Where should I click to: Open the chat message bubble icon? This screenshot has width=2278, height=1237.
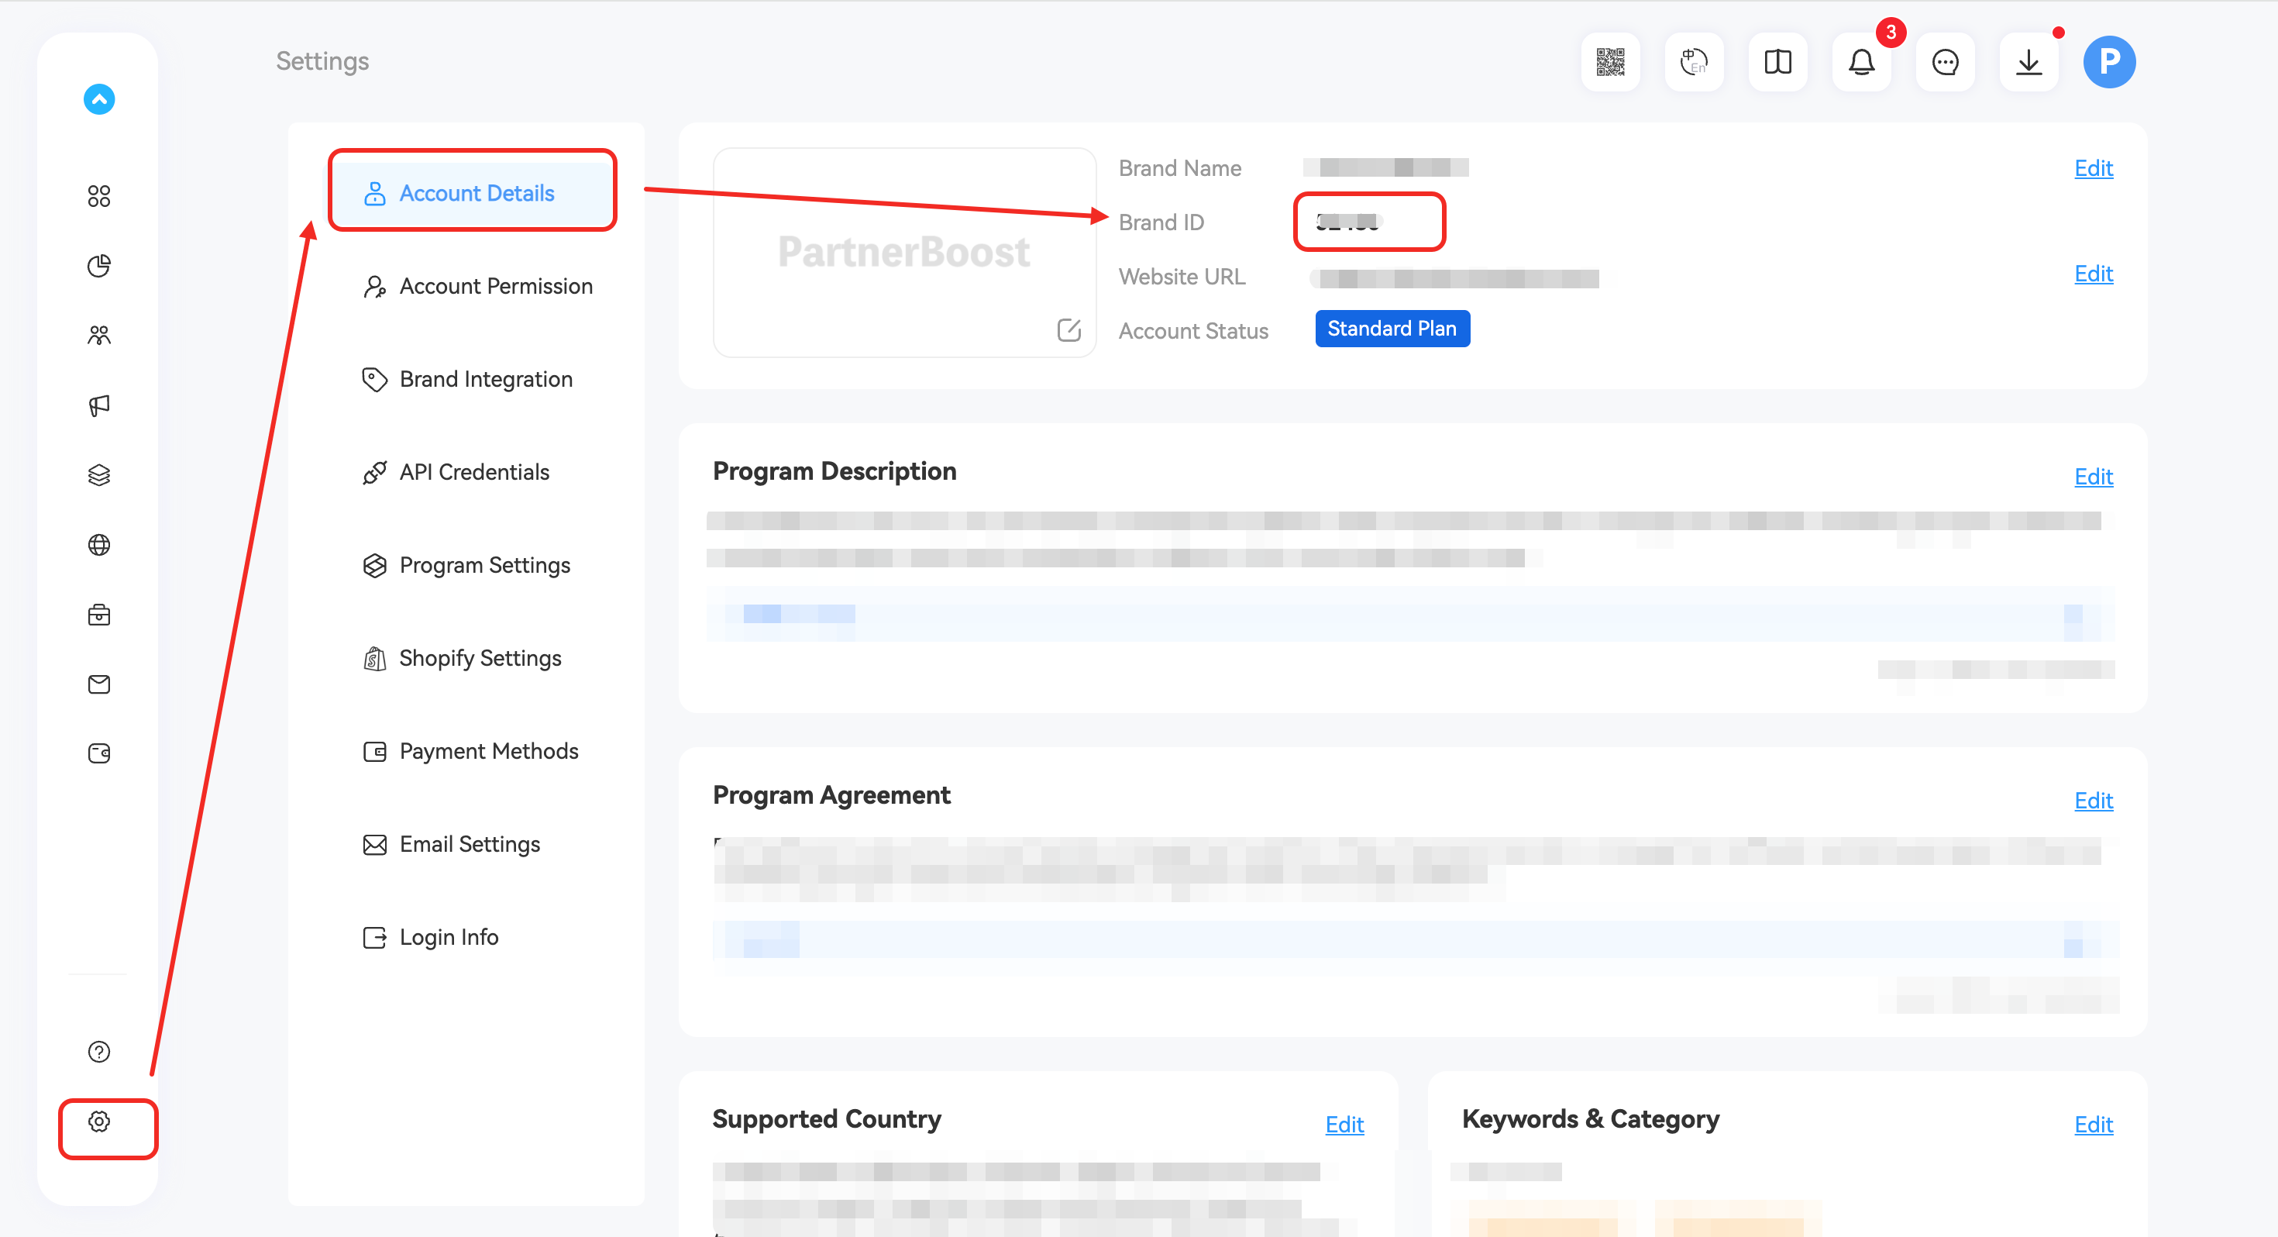1945,62
